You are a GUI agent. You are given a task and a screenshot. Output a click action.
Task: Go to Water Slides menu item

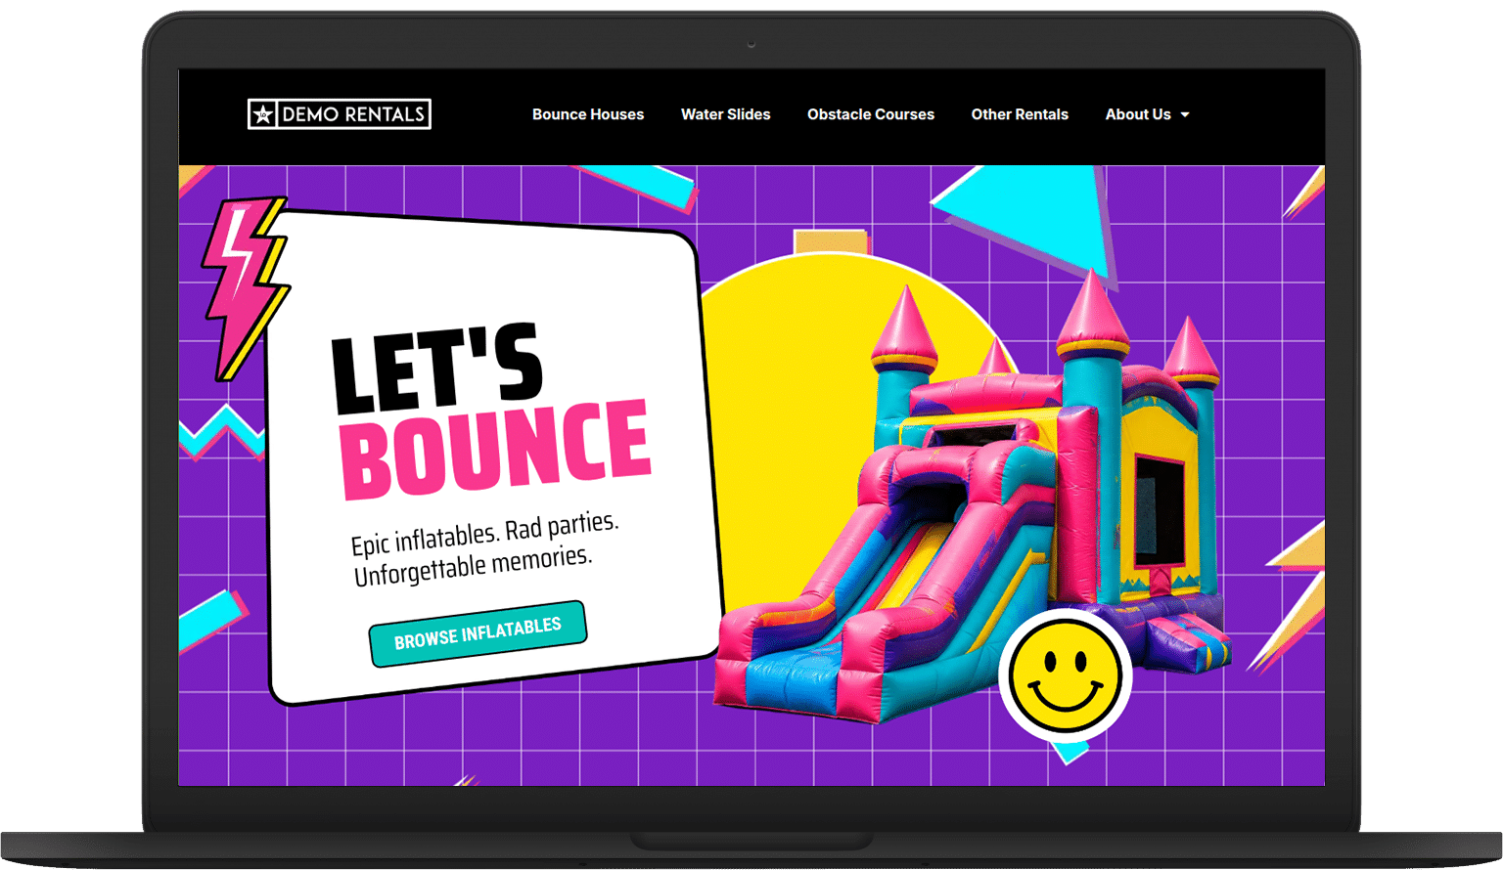click(726, 114)
